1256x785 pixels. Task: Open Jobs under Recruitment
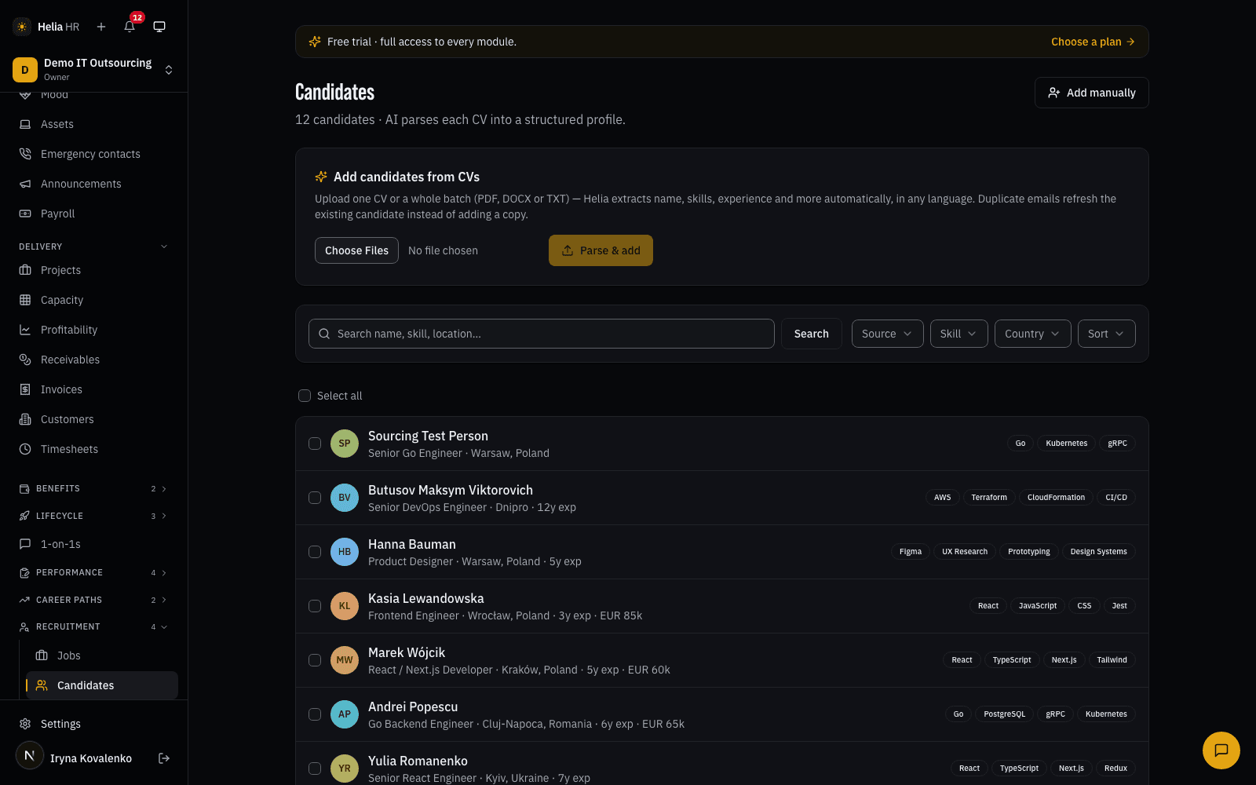[x=102, y=655]
